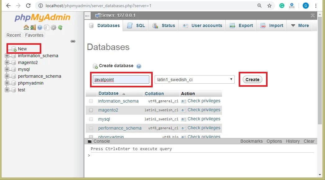Open the latin1_swedish_ci collation dropdown

195,80
